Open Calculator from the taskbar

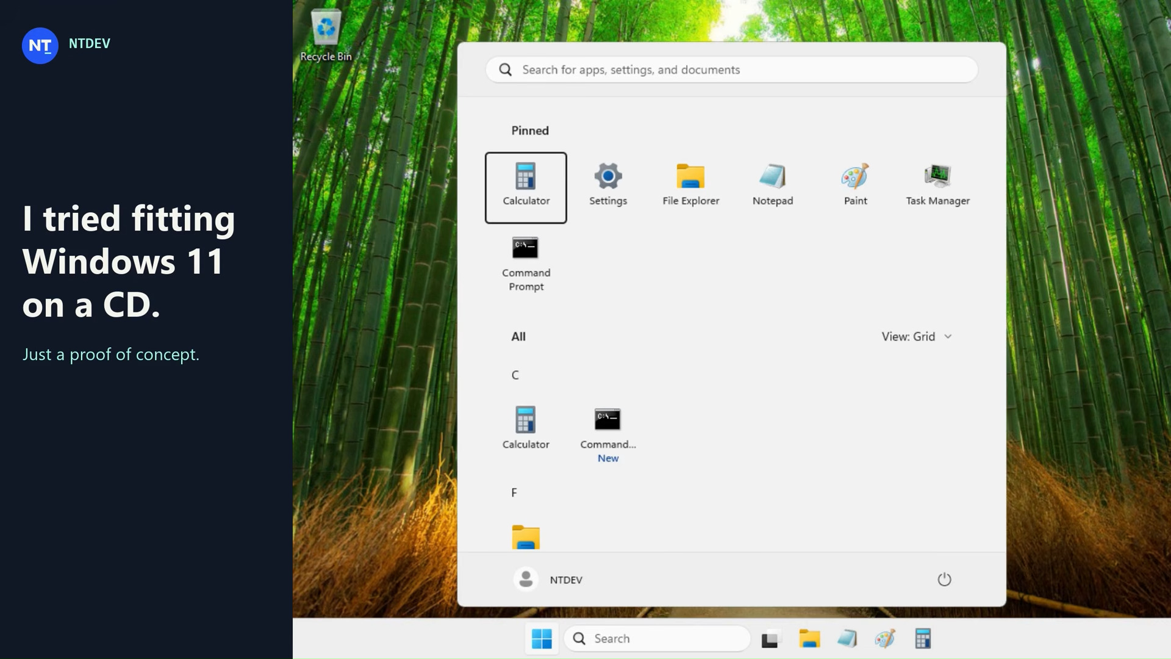coord(923,638)
